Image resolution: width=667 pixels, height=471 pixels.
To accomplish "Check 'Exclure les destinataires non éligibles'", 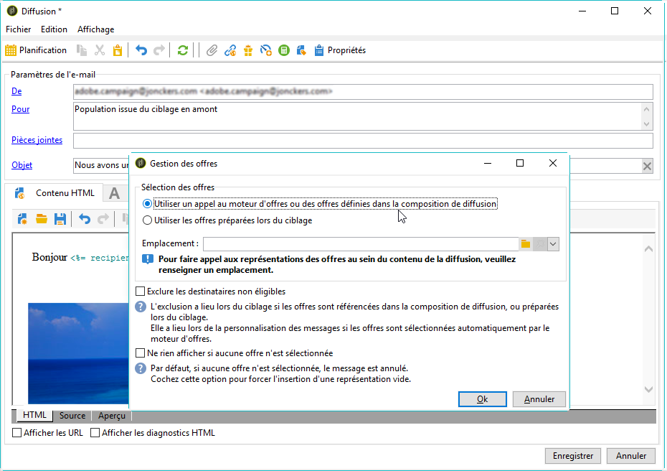I will (x=211, y=292).
